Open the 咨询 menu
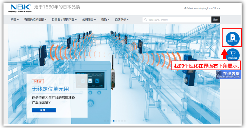249x128 pixels. pos(105,20)
